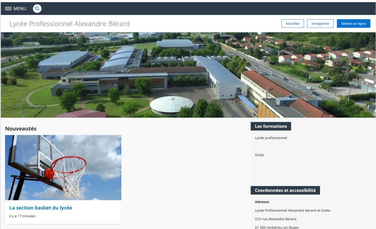
Task: Click 'Lycée Professionnel Alexandre Berard et Greta' address line
Action: tap(292, 211)
